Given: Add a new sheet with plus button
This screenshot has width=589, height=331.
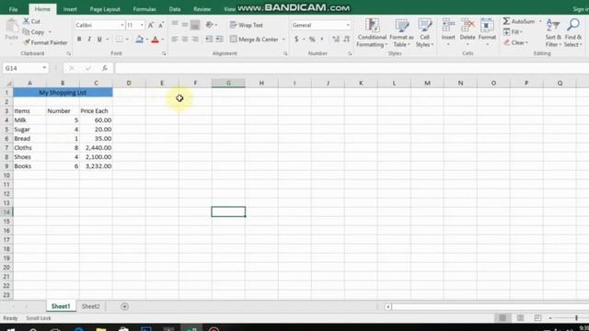Looking at the screenshot, I should pyautogui.click(x=124, y=306).
